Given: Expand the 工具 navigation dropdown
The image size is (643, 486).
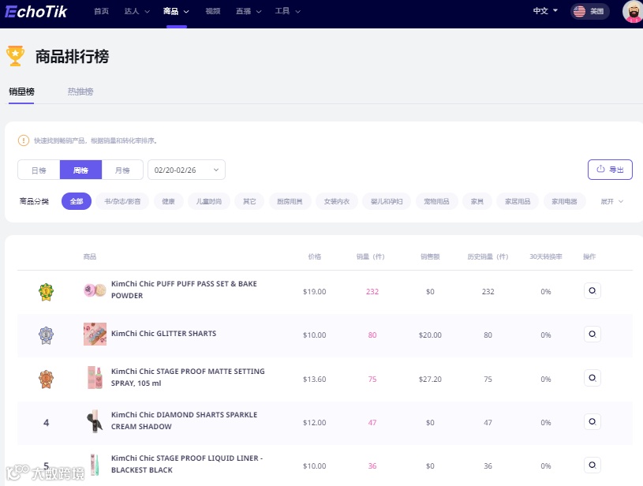Looking at the screenshot, I should [x=287, y=12].
